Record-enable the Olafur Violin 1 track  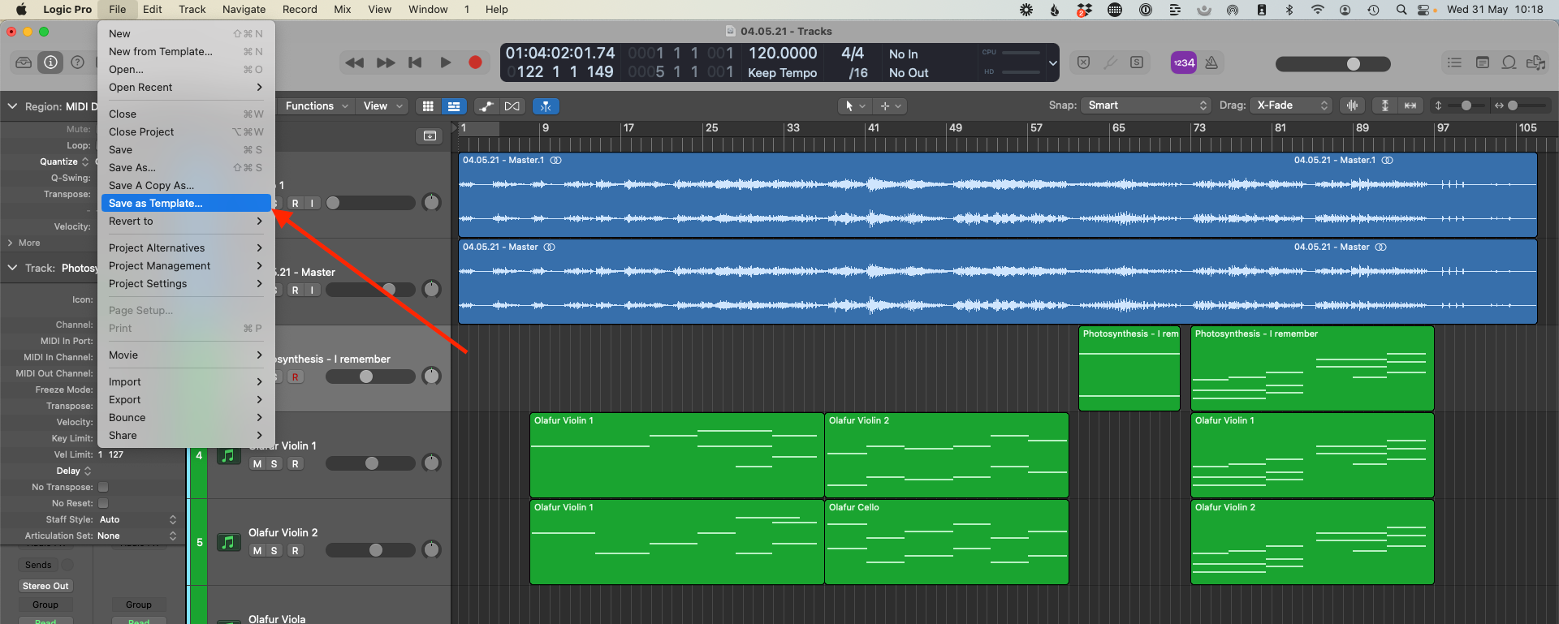point(296,464)
